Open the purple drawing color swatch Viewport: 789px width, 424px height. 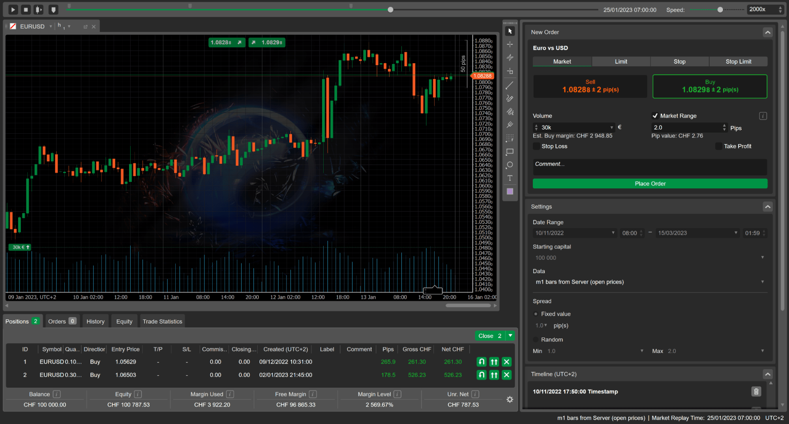click(x=510, y=191)
